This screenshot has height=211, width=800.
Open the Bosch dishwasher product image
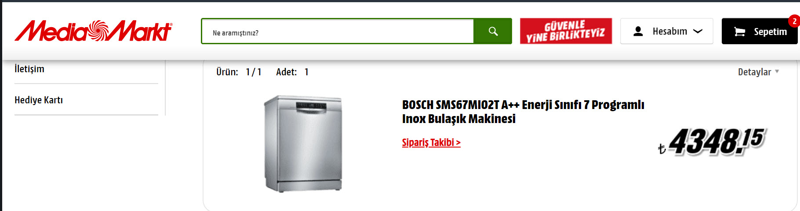[x=303, y=144]
